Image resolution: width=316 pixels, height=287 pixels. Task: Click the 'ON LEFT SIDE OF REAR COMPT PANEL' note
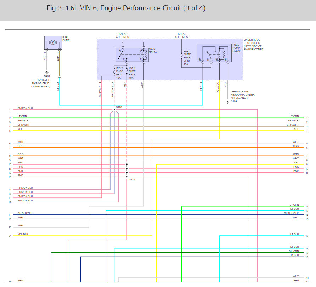[40, 83]
